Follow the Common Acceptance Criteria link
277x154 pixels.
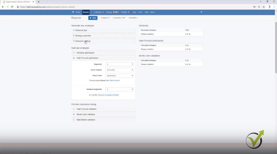pyautogui.click(x=108, y=95)
